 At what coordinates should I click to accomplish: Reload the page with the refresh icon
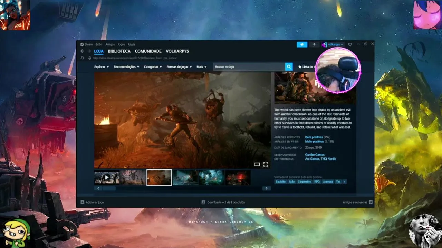(83, 58)
